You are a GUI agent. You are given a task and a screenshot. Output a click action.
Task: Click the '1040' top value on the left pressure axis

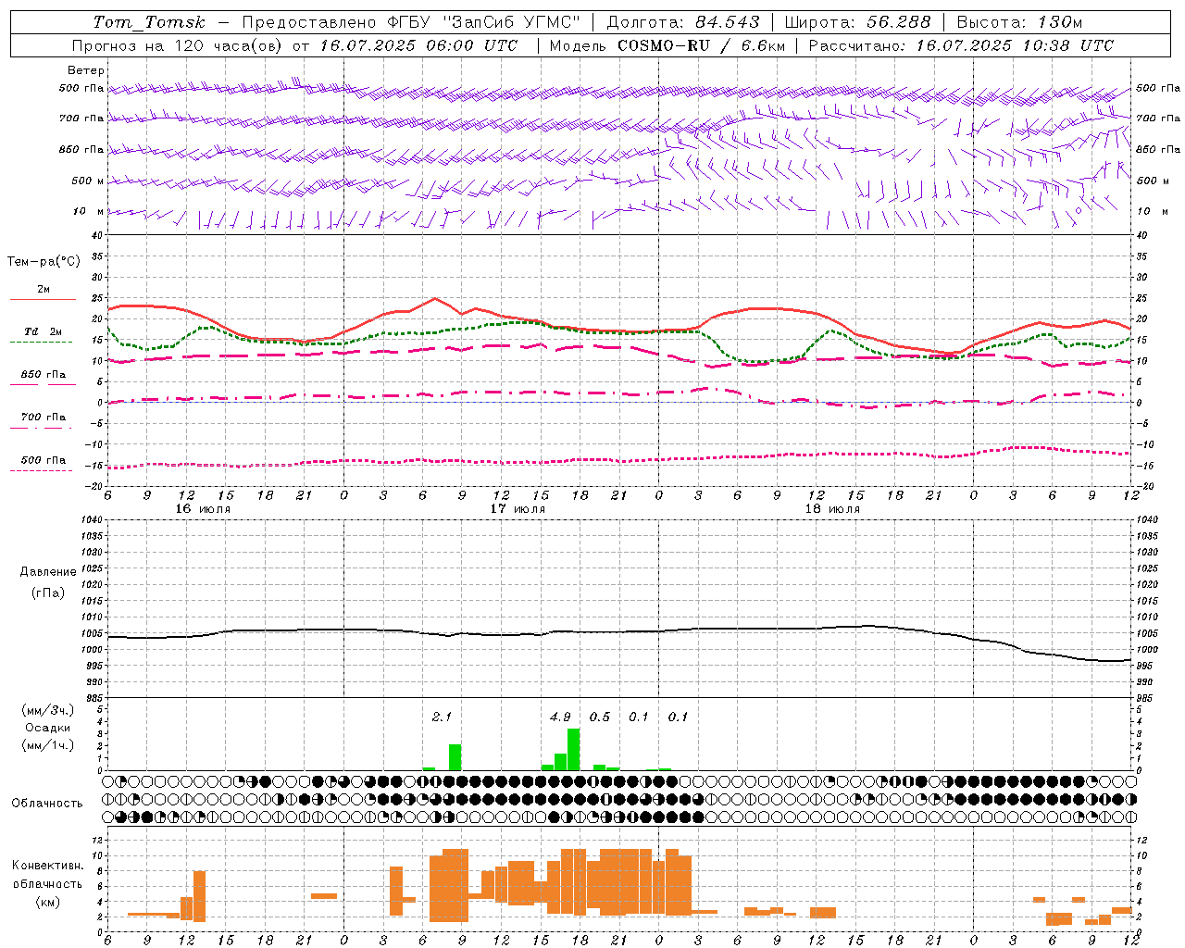[91, 520]
